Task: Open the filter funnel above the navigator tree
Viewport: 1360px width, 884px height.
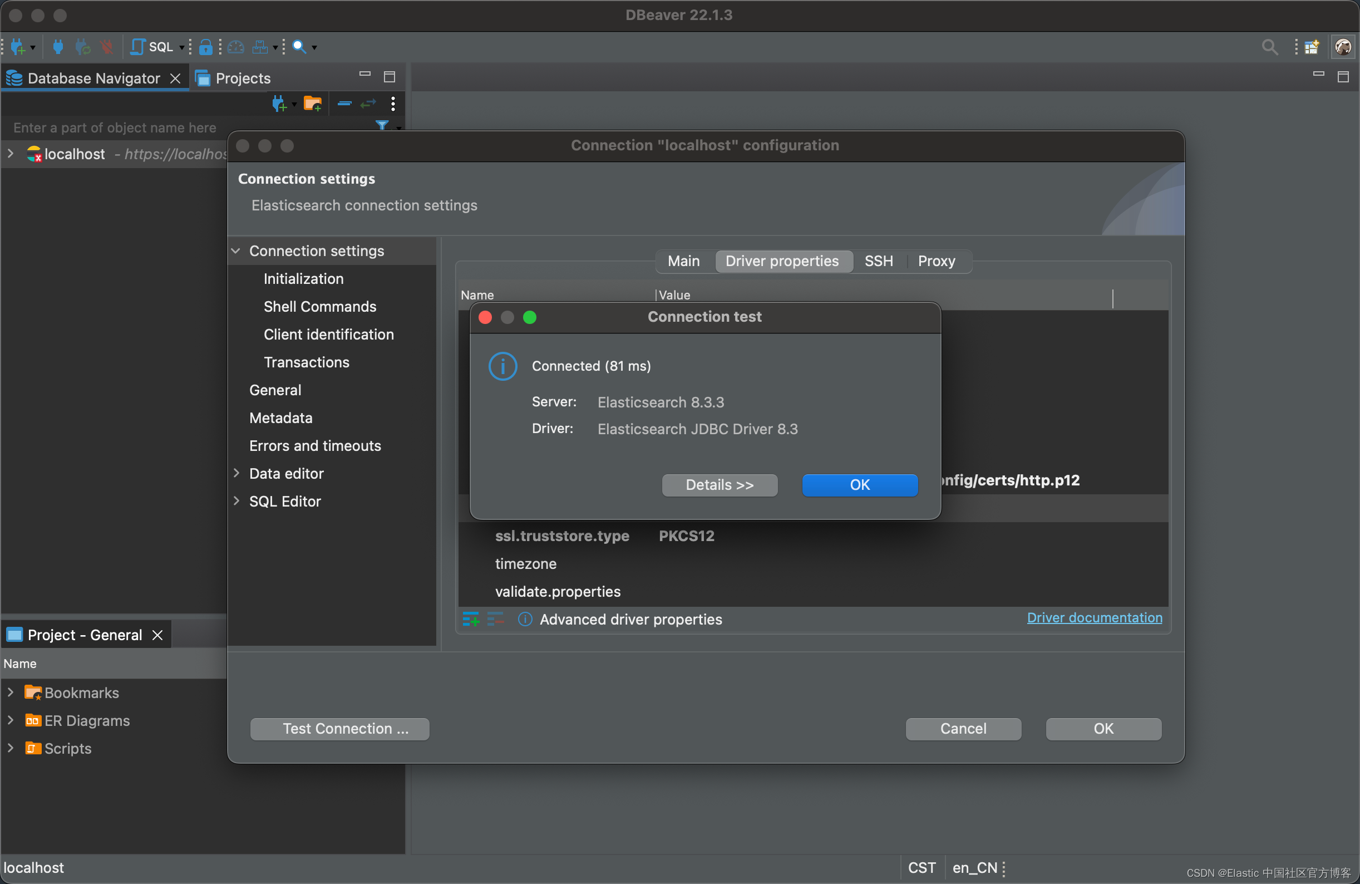Action: click(383, 126)
